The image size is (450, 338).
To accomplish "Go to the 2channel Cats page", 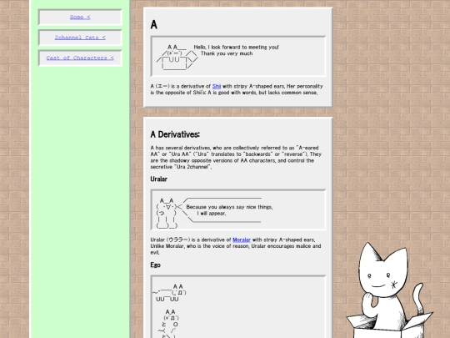I will (x=80, y=38).
